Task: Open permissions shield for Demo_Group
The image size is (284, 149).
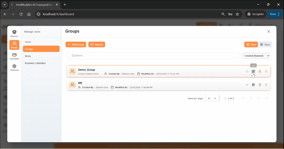Action: [266, 71]
